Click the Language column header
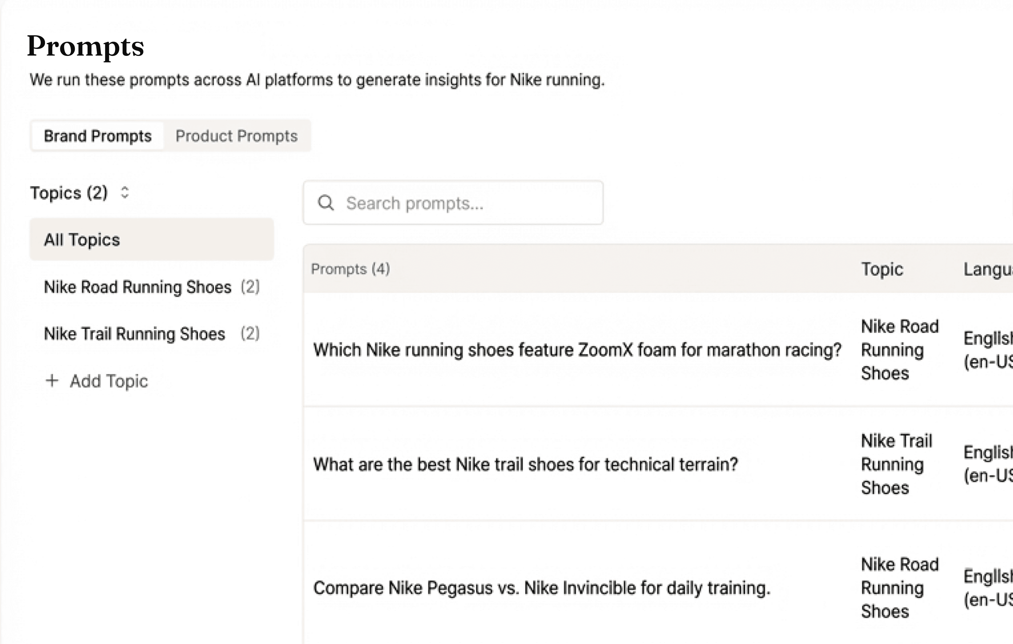Viewport: 1013px width, 644px height. point(988,269)
